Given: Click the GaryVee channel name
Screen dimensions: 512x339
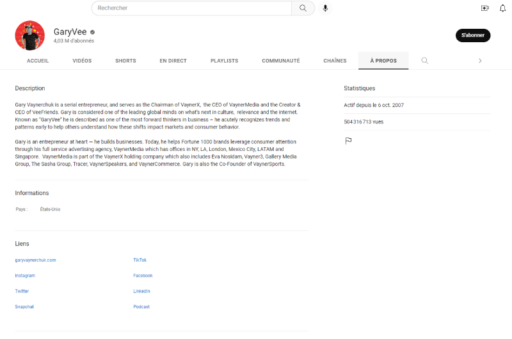Looking at the screenshot, I should 70,31.
